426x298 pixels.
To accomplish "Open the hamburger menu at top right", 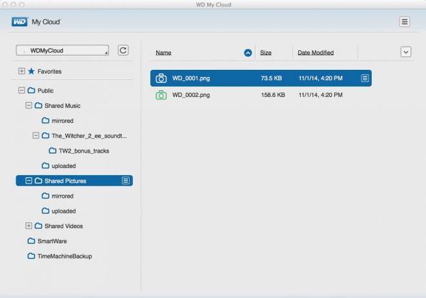I will point(404,22).
